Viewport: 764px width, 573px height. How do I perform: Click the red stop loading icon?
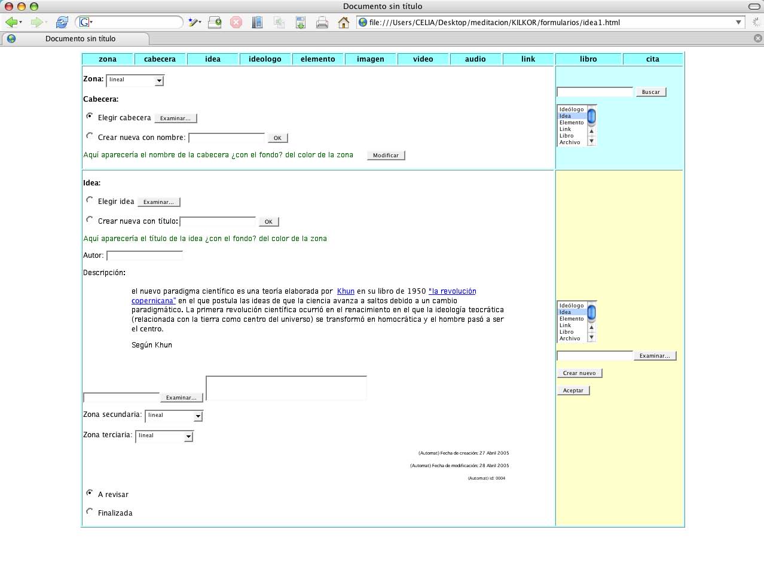pos(236,22)
